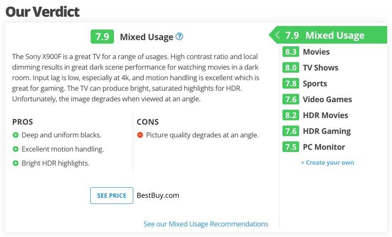
Task: Click the 8.3 Movies score badge
Action: [x=291, y=52]
